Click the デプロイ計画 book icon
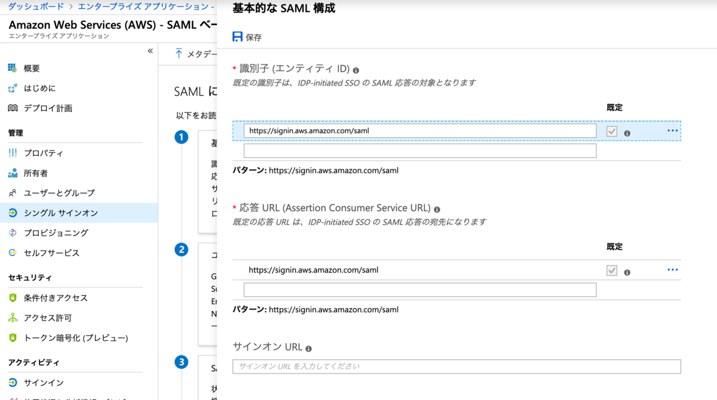Viewport: 717px width, 400px height. coord(13,108)
